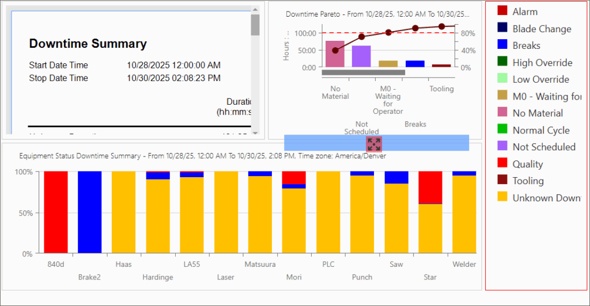Click the No Material bar in Pareto chart
Viewport: 590px width, 306px height.
[335, 53]
